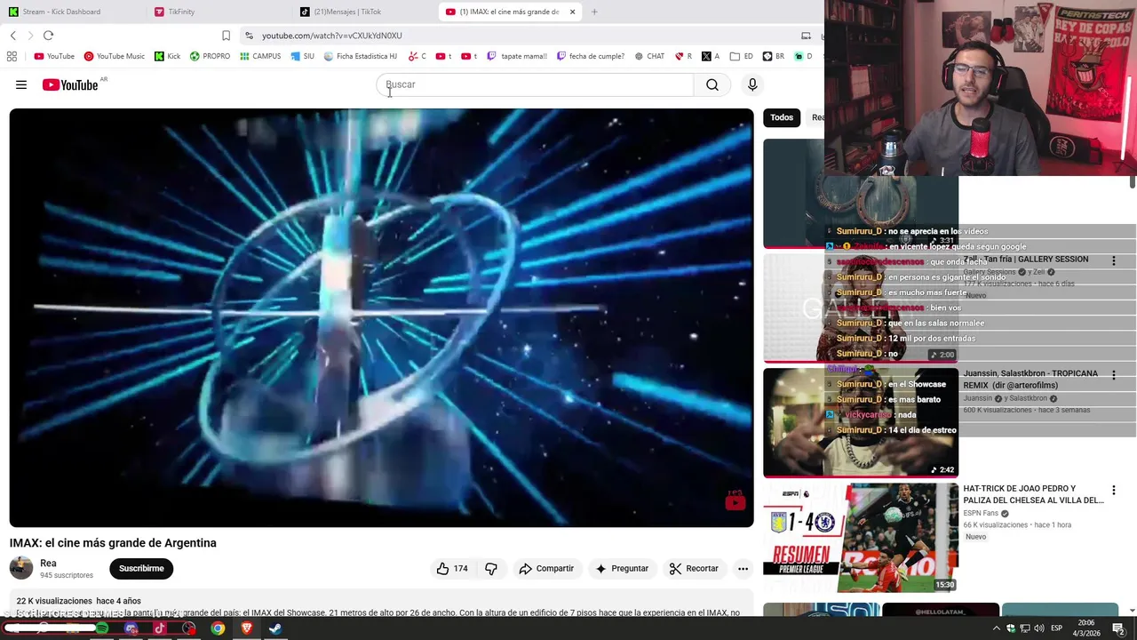The image size is (1137, 640).
Task: Click the channel watermark in player corner
Action: [735, 500]
